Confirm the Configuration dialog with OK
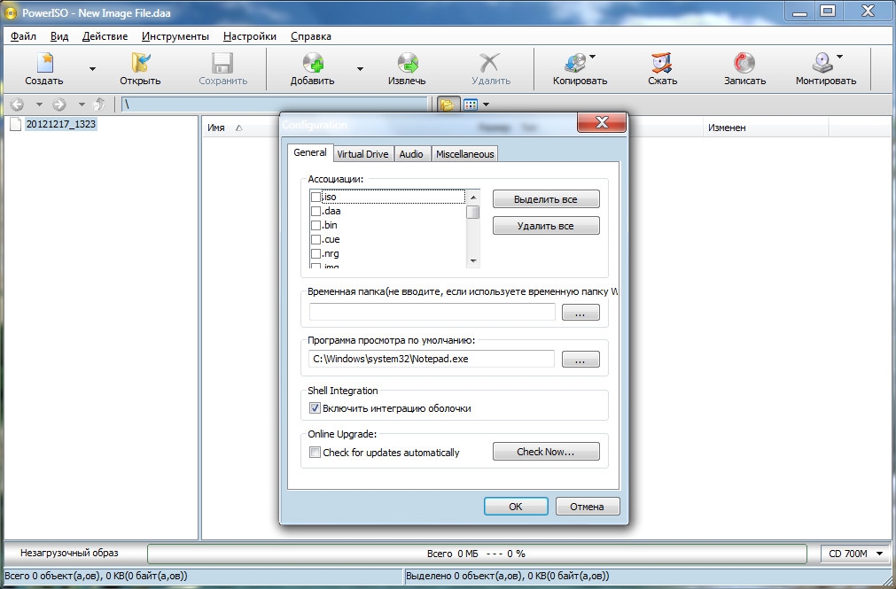The image size is (896, 589). tap(516, 507)
